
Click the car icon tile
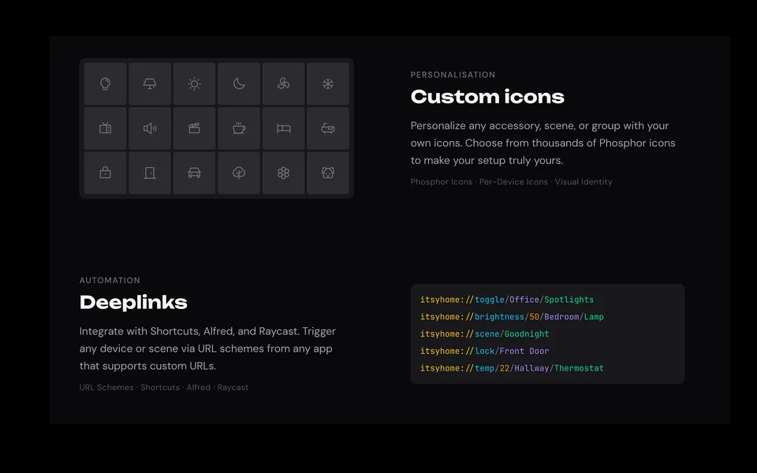(195, 173)
